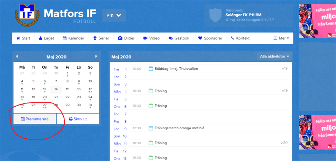Viewport: 336px width, 161px height.
Task: Open the Städdag 1 maj, Thulevallen event
Action: [x=176, y=69]
